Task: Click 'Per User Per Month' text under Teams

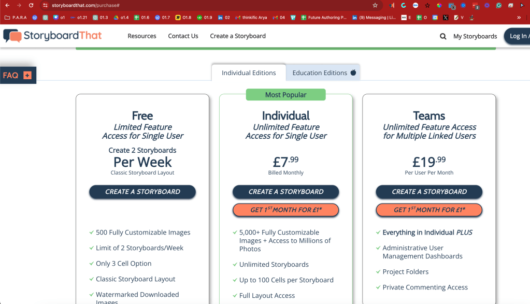Action: tap(429, 172)
